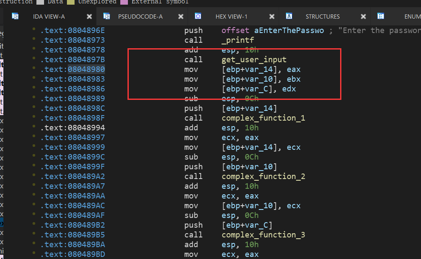Close the PSEUDOCODE-A tab
This screenshot has width=421, height=259.
click(x=181, y=17)
